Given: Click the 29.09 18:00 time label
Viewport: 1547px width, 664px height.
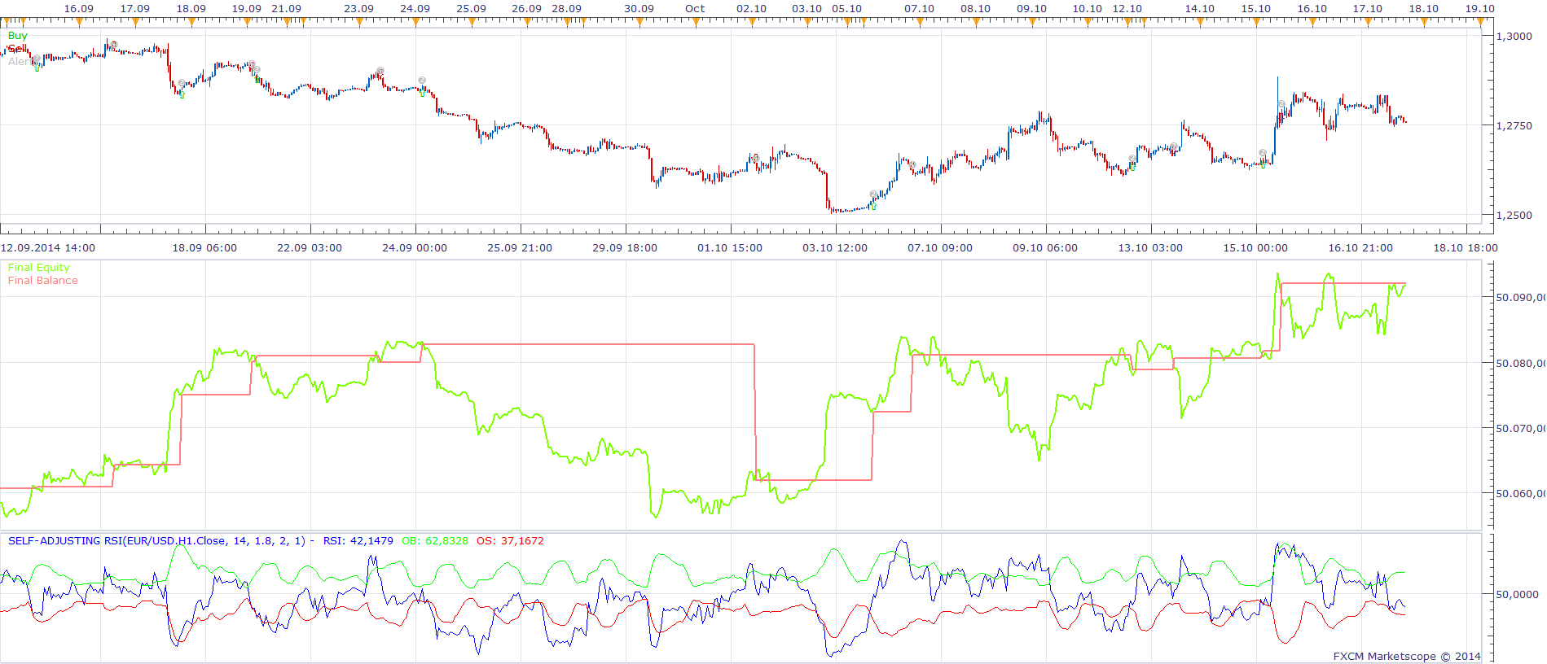Looking at the screenshot, I should point(625,247).
